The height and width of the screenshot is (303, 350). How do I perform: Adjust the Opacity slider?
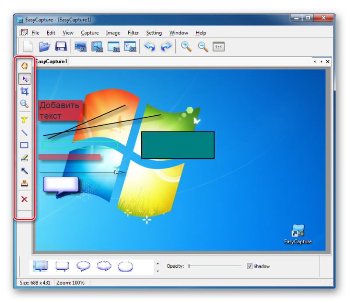214,266
